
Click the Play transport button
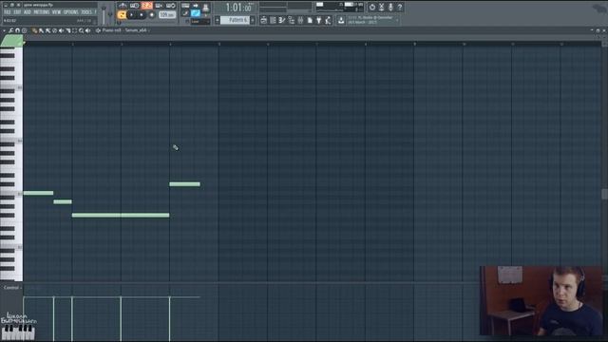point(131,15)
